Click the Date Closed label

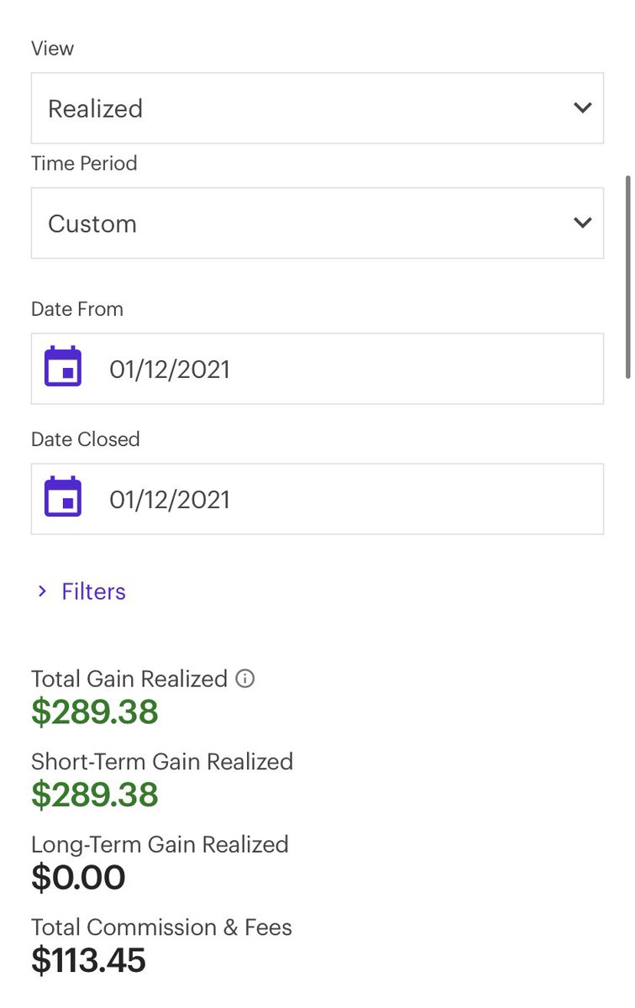86,439
